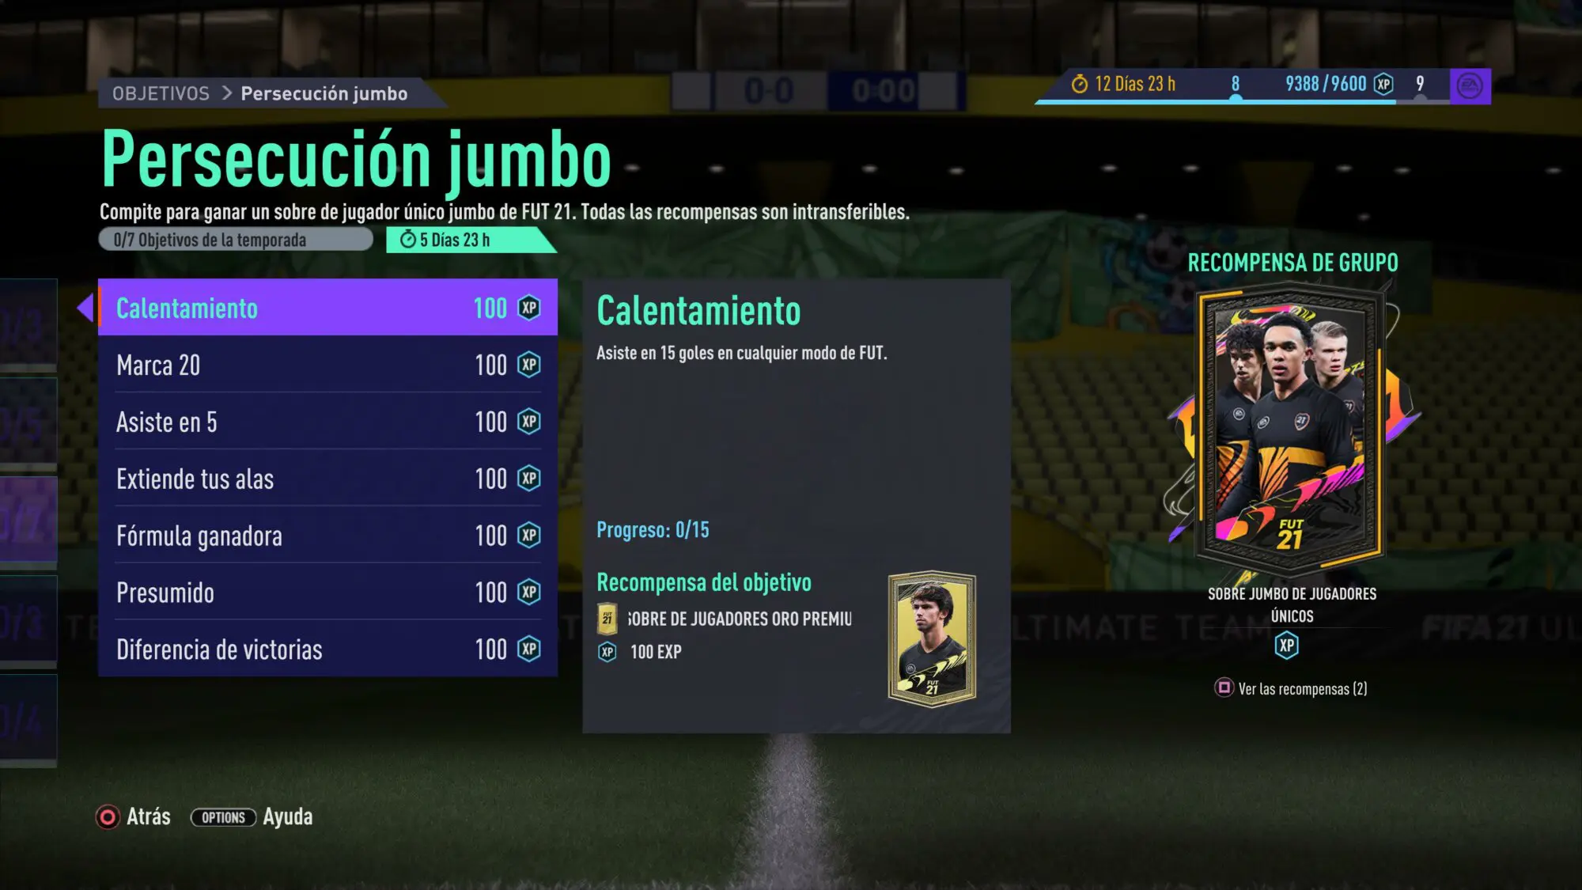The image size is (1582, 890).
Task: Select the Diferencia de victorias objective
Action: (x=327, y=650)
